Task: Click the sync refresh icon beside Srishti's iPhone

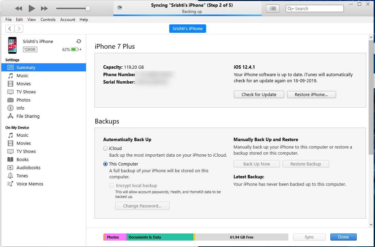Action: 79,41
